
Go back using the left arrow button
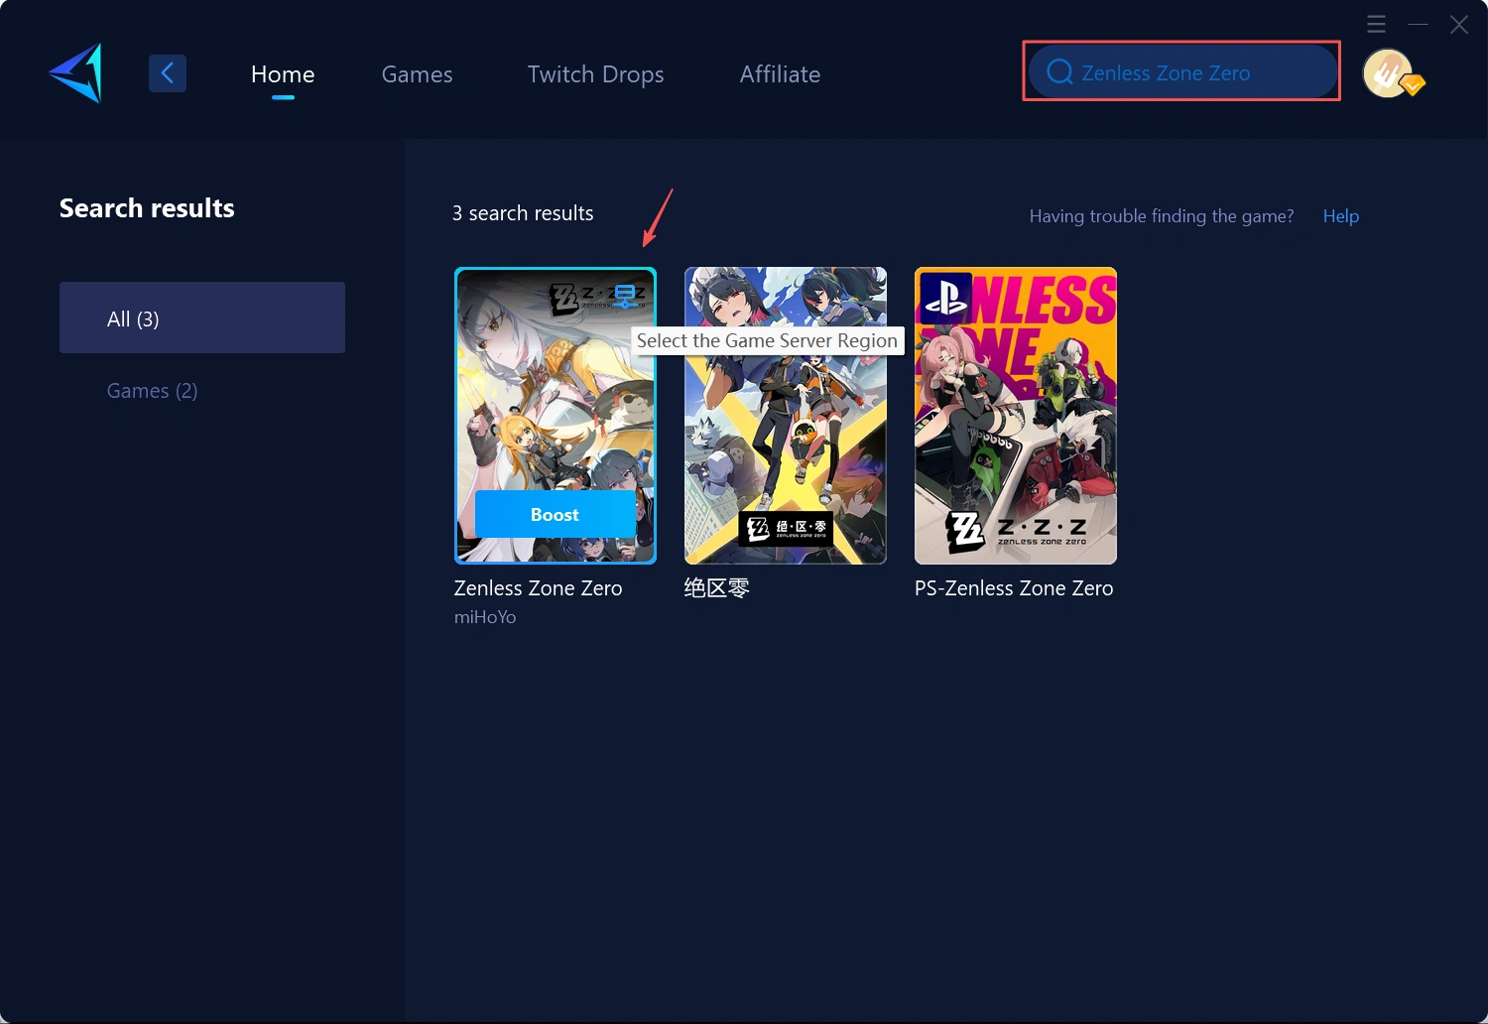[x=168, y=73]
